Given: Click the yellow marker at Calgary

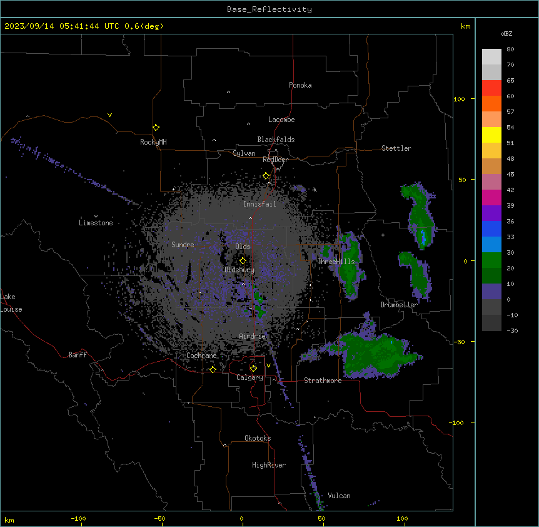Looking at the screenshot, I should click(x=254, y=368).
